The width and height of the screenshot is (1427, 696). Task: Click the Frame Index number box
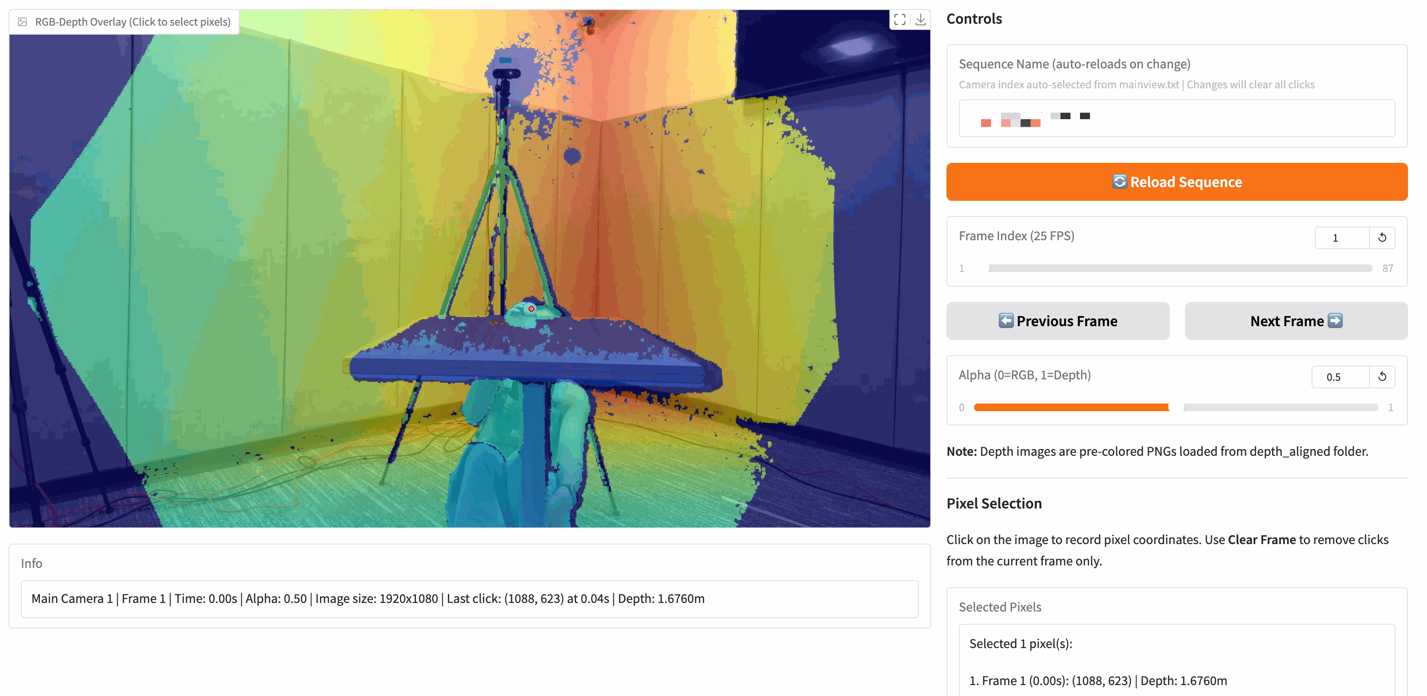coord(1341,238)
